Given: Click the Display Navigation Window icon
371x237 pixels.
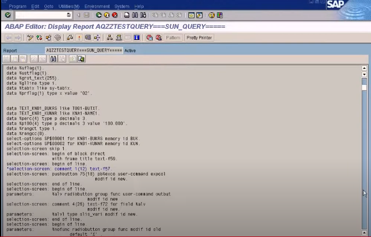Looking at the screenshot, I should [x=119, y=38].
